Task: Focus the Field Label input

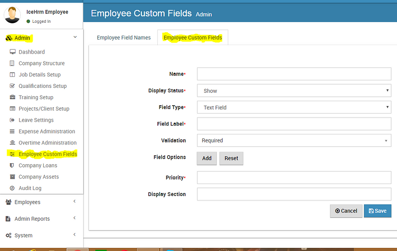Action: pyautogui.click(x=294, y=124)
